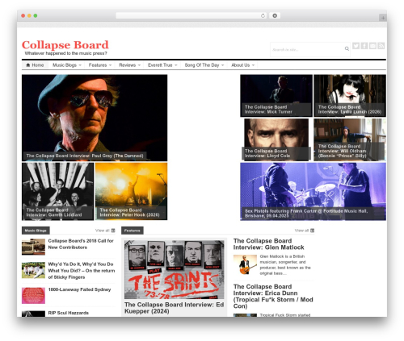Click the browser download circle icon
Screen dimensions: 404x341
[275, 15]
